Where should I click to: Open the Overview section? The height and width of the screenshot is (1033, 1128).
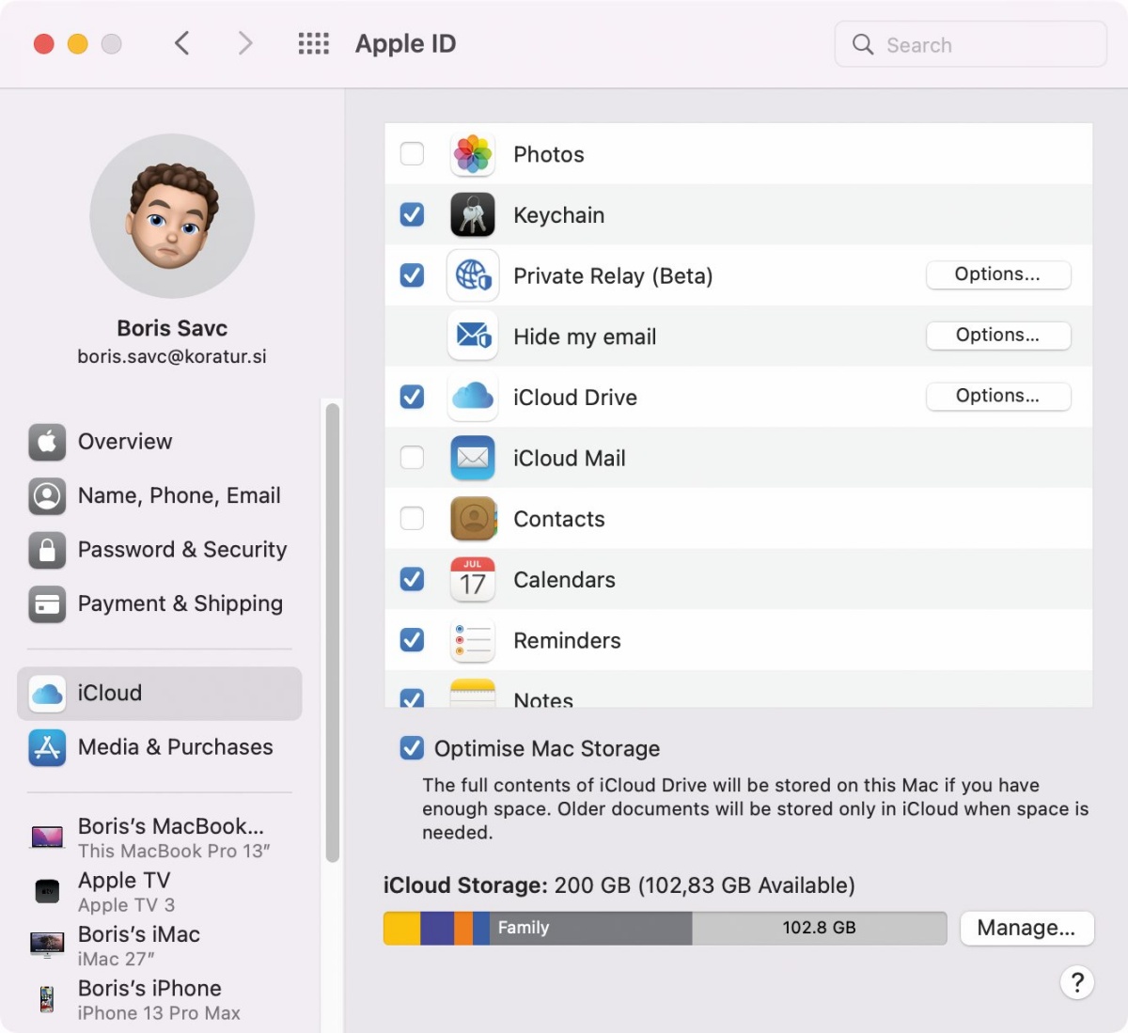click(x=160, y=442)
